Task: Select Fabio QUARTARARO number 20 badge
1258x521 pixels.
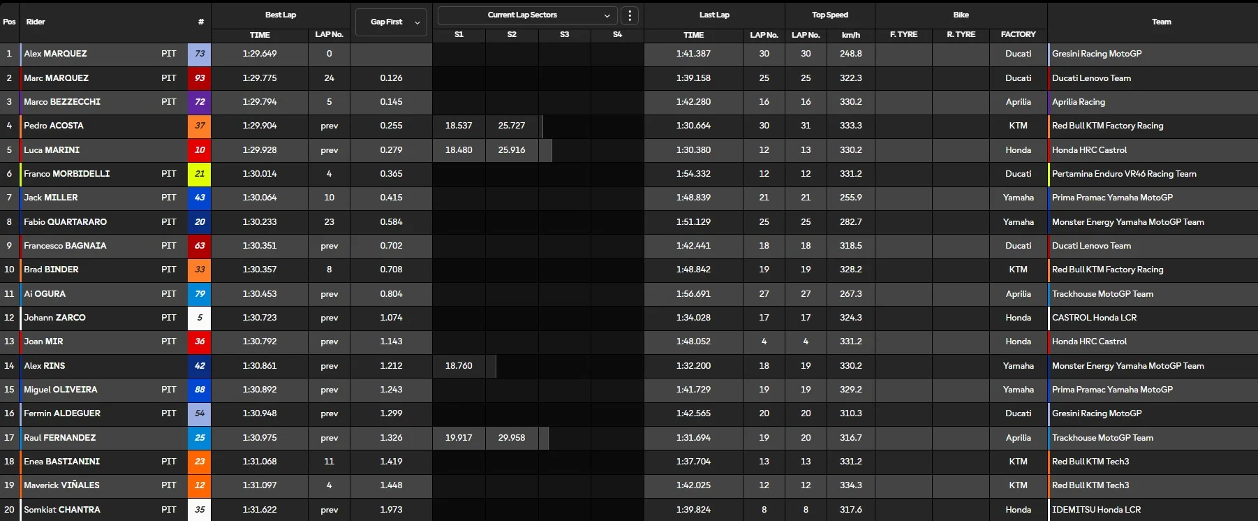Action: pyautogui.click(x=200, y=222)
